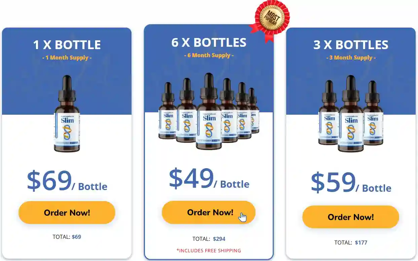Click the 3 Month Supply subtitle
The width and height of the screenshot is (418, 261).
(x=351, y=58)
